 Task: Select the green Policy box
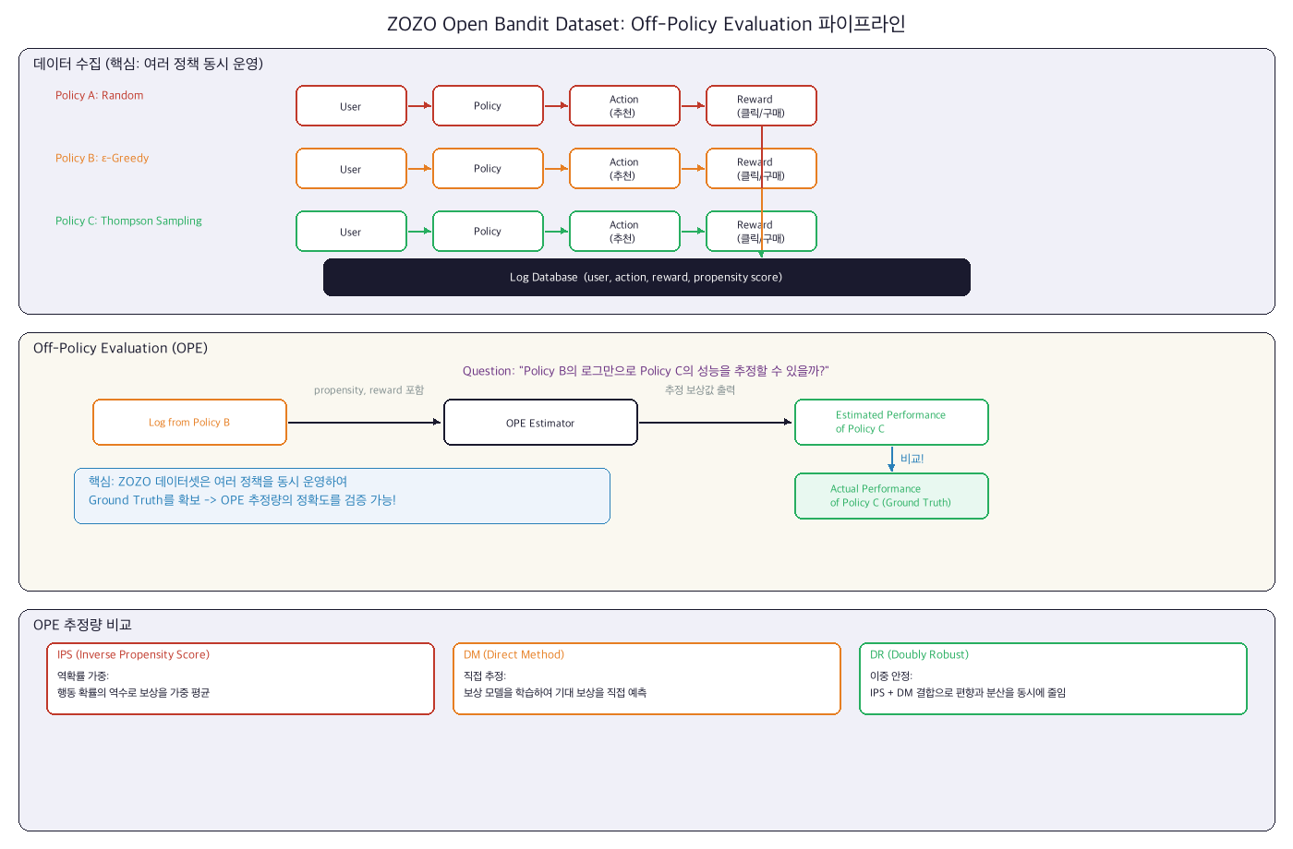(x=488, y=232)
